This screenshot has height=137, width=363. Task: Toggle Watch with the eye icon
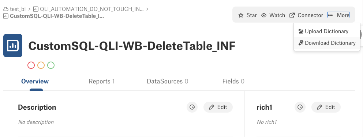[264, 15]
